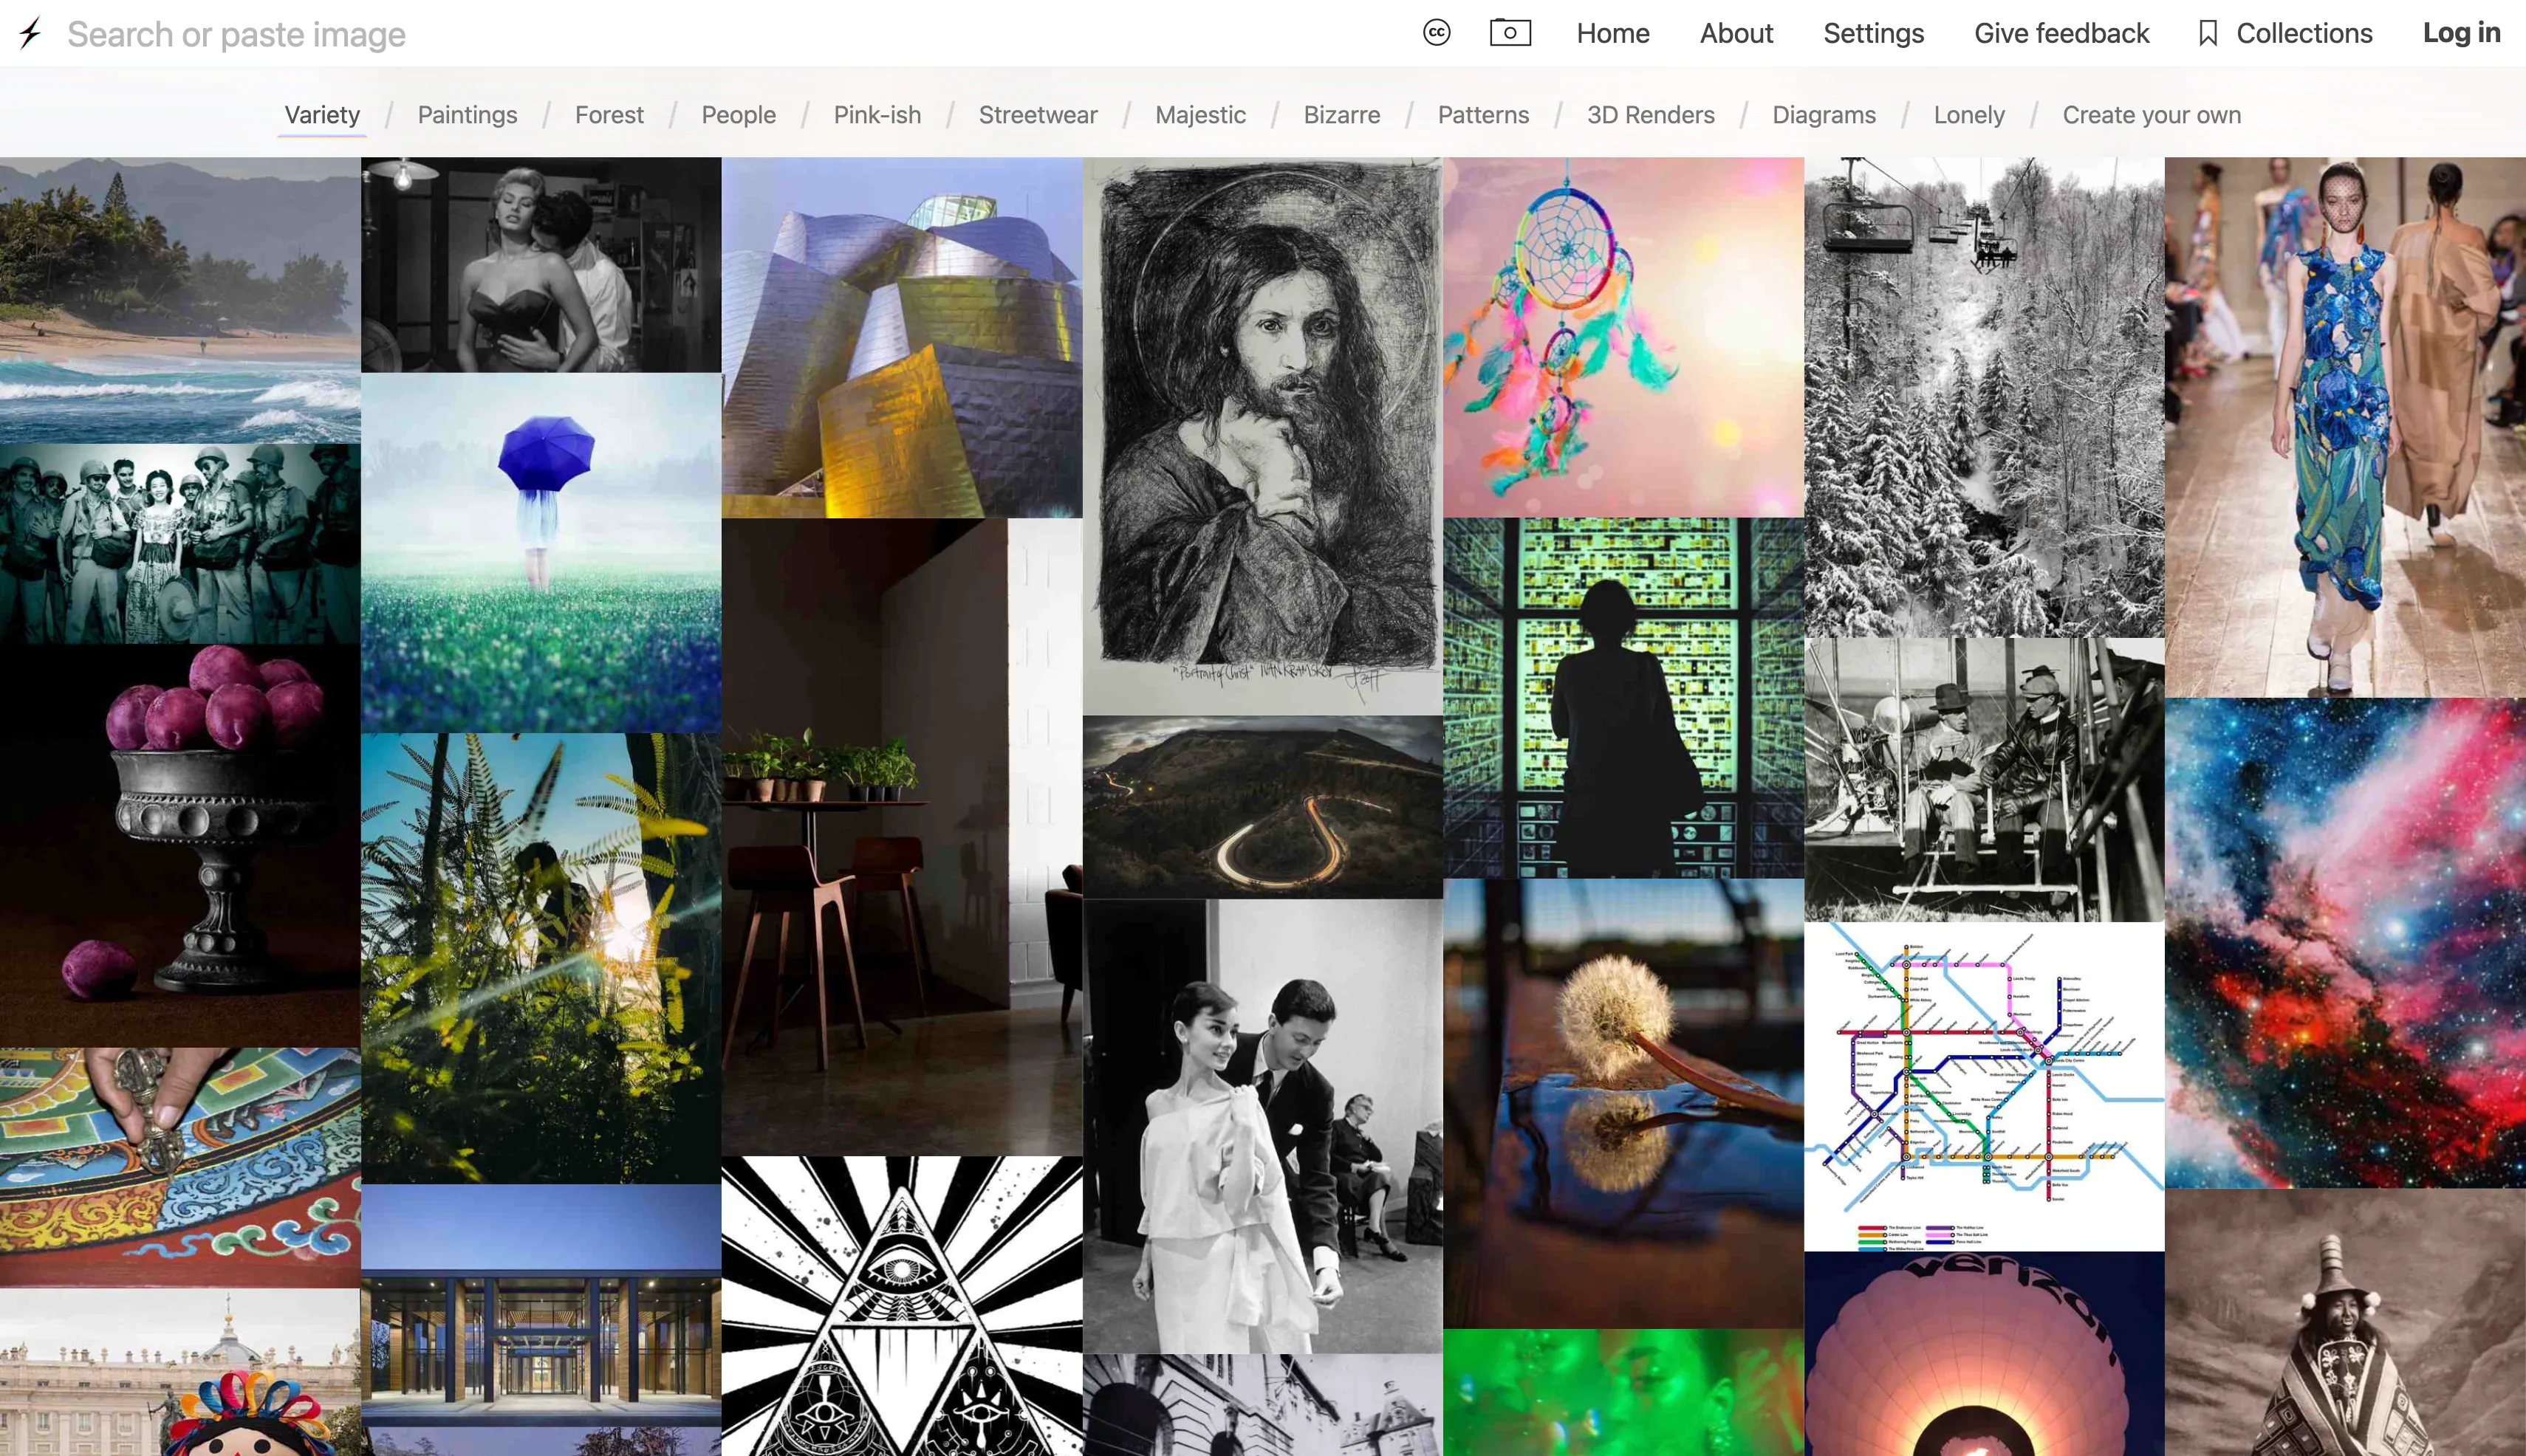This screenshot has width=2526, height=1456.
Task: Click Create your own category
Action: click(x=2151, y=115)
